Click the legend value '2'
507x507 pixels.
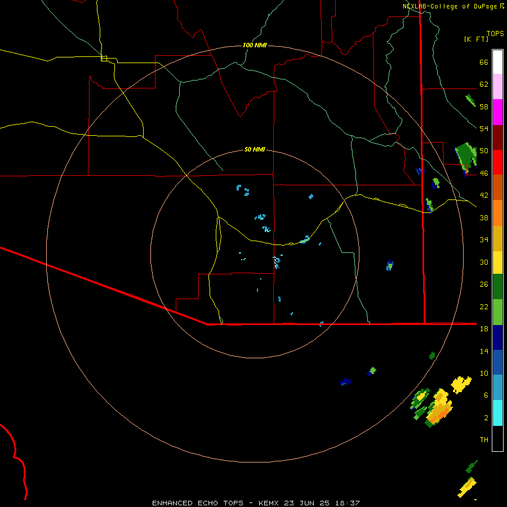tap(486, 417)
